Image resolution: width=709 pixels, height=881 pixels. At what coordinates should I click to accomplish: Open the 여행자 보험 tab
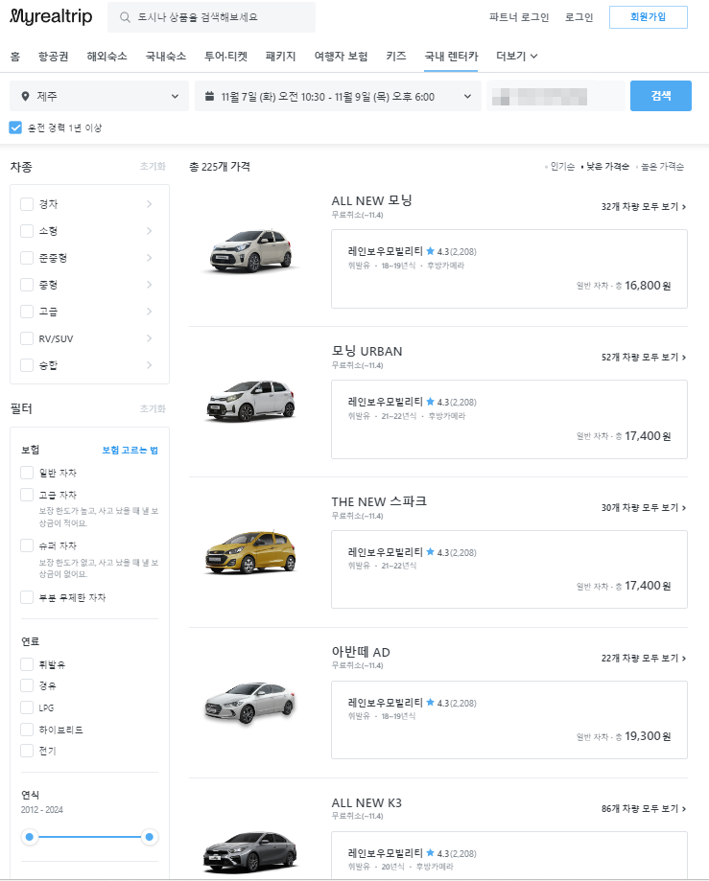click(341, 57)
